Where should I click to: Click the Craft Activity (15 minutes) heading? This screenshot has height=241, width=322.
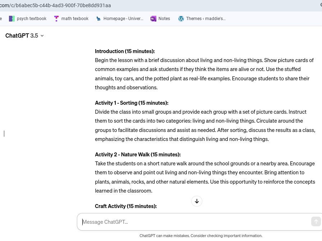pos(126,206)
